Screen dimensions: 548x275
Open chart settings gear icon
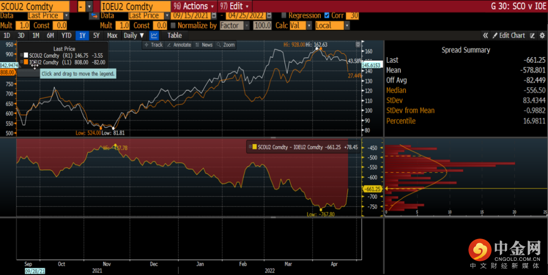coord(541,35)
